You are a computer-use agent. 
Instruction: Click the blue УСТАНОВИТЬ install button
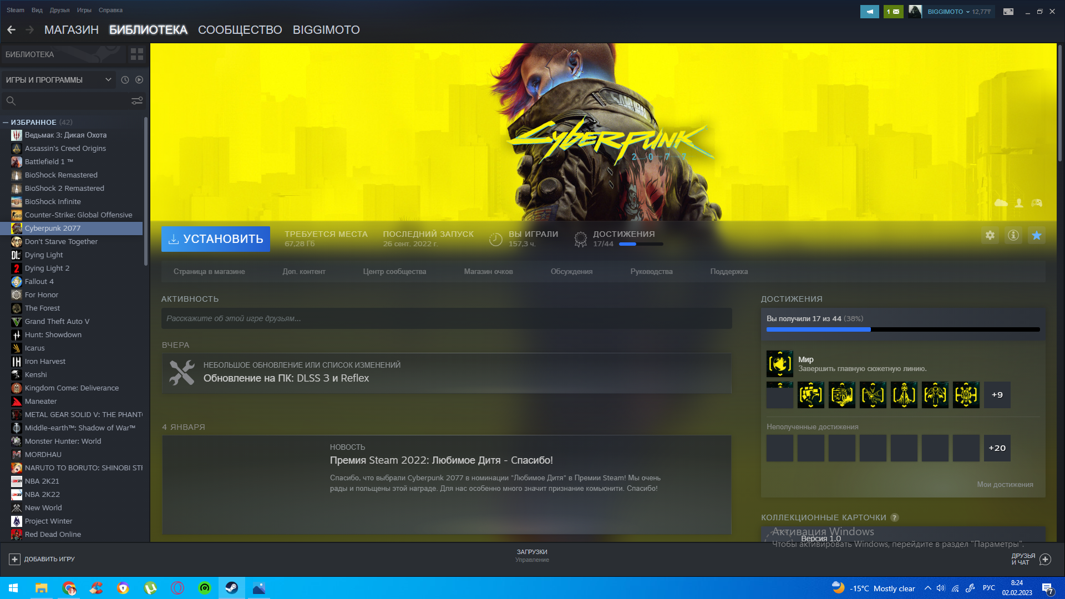(216, 239)
